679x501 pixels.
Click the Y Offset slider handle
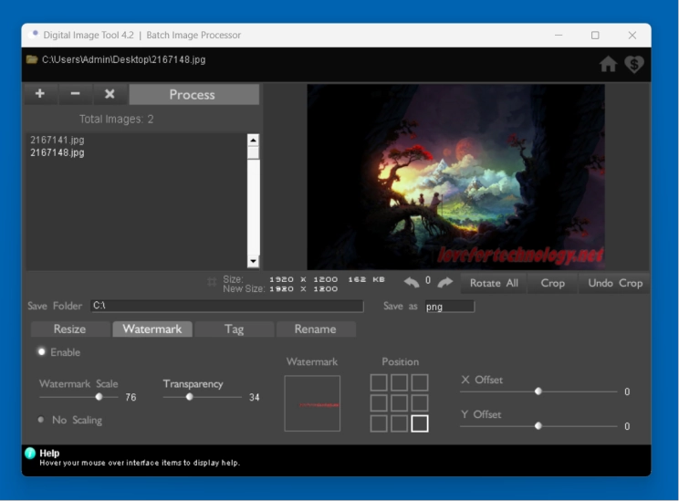pyautogui.click(x=538, y=426)
